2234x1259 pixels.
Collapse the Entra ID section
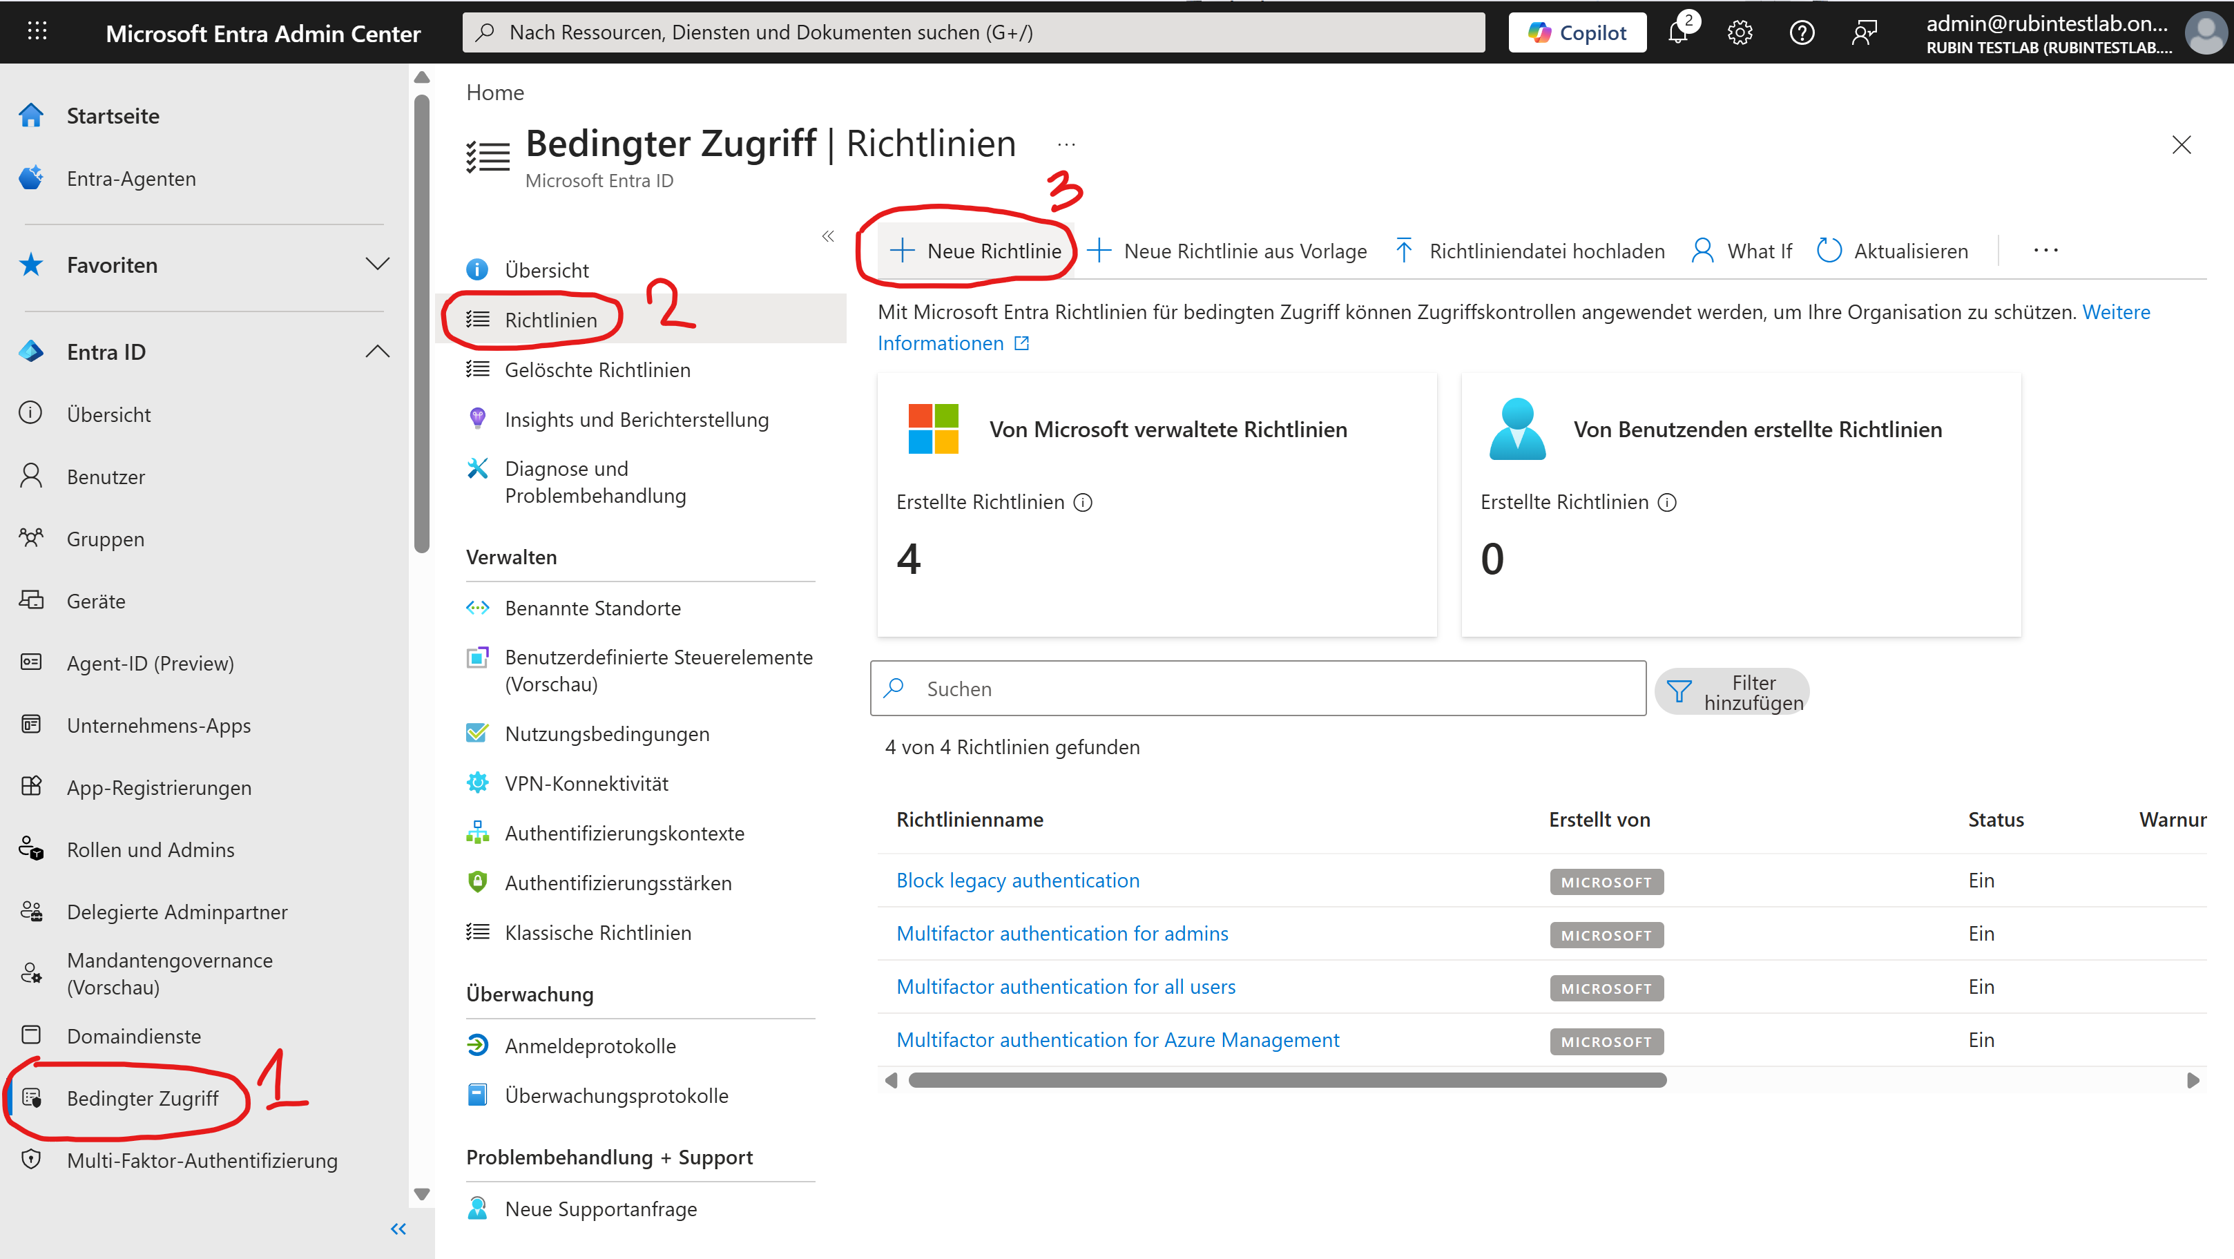(377, 351)
